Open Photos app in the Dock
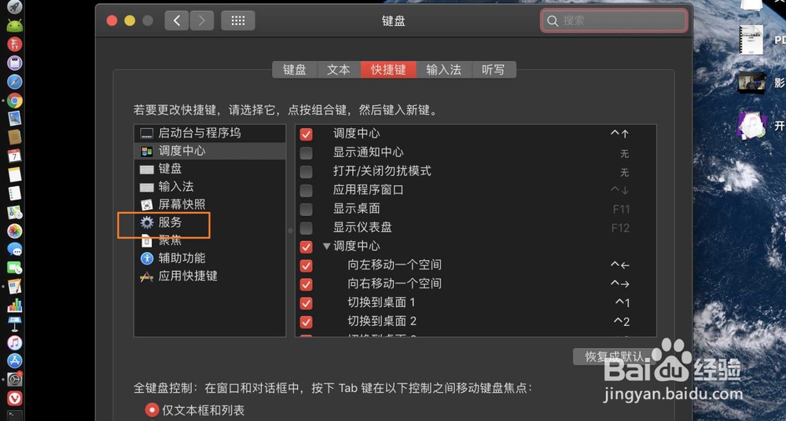 [x=14, y=231]
